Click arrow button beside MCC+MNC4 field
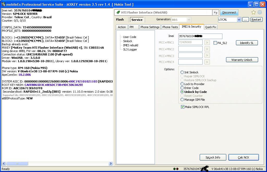 click(x=207, y=62)
